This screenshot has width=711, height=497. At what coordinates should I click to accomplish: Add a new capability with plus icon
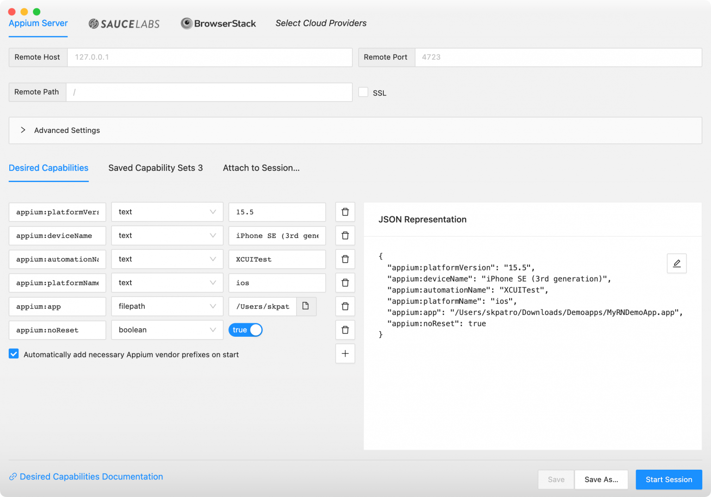pos(345,354)
